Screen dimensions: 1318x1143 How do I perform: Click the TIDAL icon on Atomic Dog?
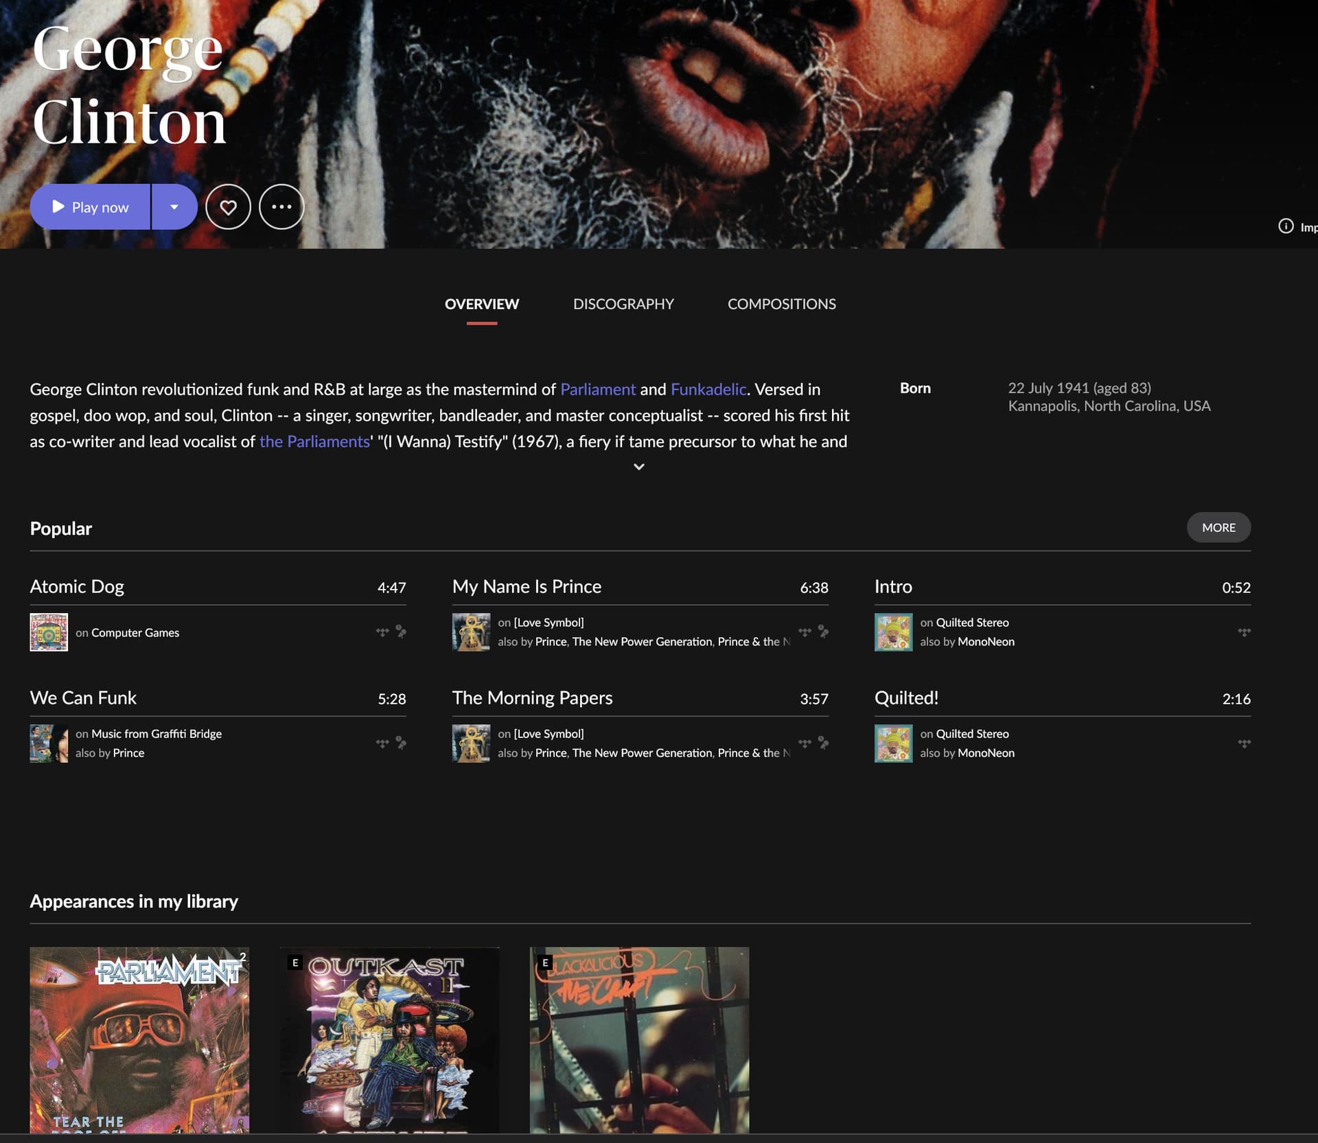[x=382, y=632]
